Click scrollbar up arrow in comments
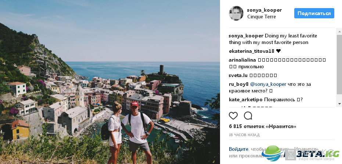 [339, 31]
